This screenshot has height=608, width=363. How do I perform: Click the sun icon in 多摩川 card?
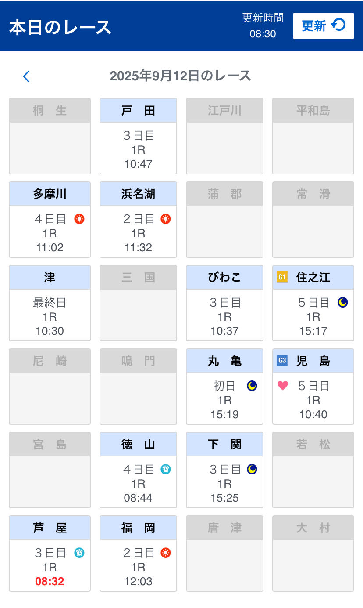(x=79, y=219)
